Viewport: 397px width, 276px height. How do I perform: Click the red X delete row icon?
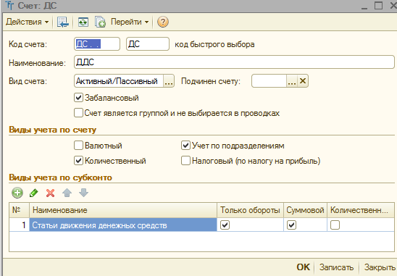pos(51,193)
